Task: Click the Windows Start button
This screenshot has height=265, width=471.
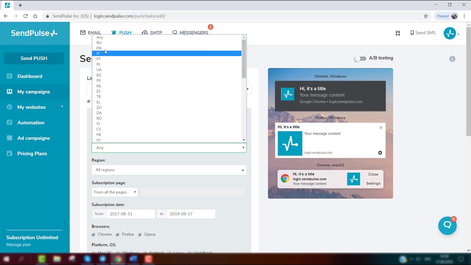Action: (6, 259)
